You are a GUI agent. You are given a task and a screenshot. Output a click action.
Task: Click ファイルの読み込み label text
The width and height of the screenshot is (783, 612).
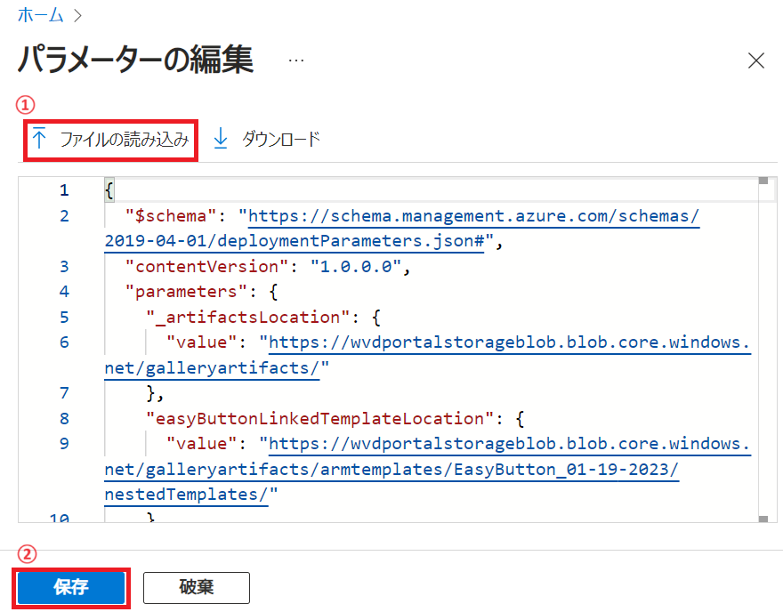(125, 140)
